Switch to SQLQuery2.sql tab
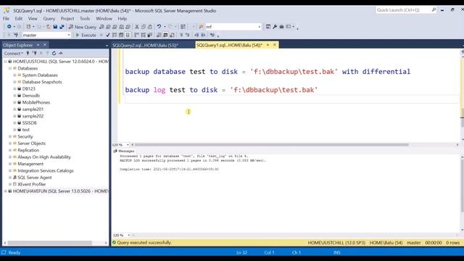This screenshot has width=464, height=261. coord(145,45)
